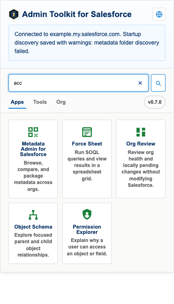
Task: Click 'Review org health' description text
Action: tap(141, 169)
